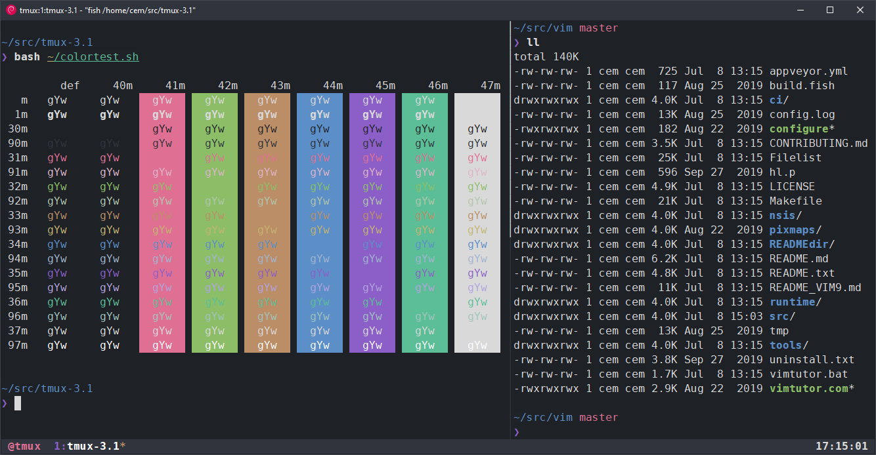Click the pixmaps/ directory name
This screenshot has width=876, height=455.
point(795,230)
